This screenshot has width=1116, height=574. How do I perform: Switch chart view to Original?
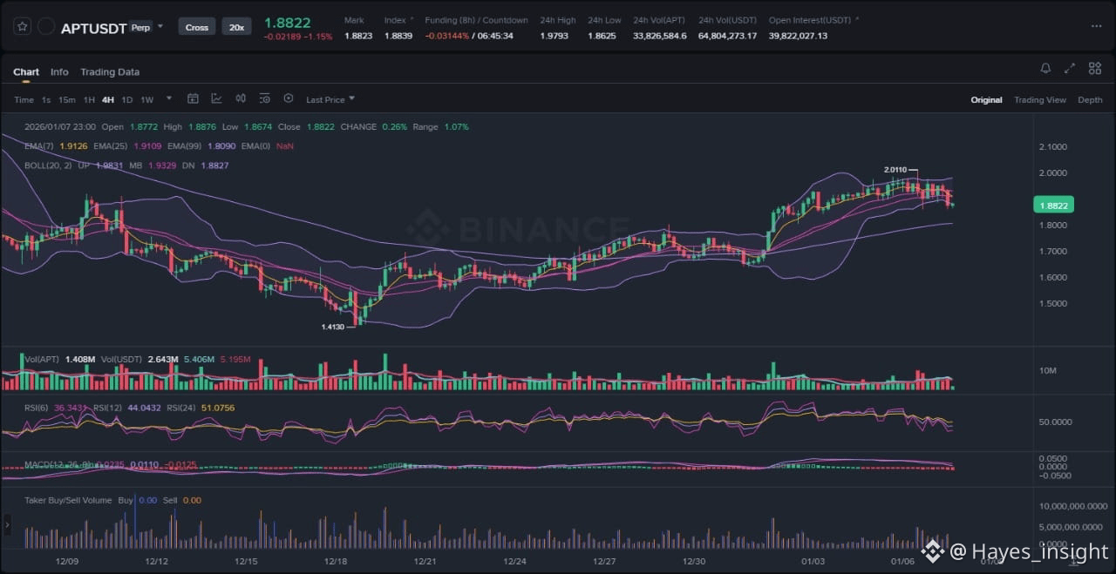986,100
